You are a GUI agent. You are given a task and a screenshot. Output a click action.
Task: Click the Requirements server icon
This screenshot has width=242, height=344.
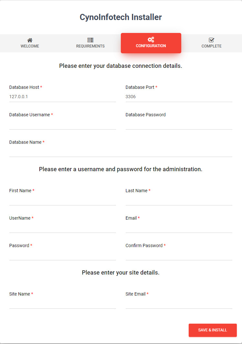(x=90, y=40)
